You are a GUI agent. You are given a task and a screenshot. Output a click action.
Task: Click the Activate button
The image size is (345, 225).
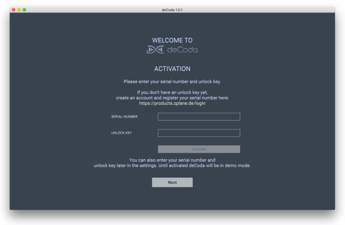pos(199,149)
